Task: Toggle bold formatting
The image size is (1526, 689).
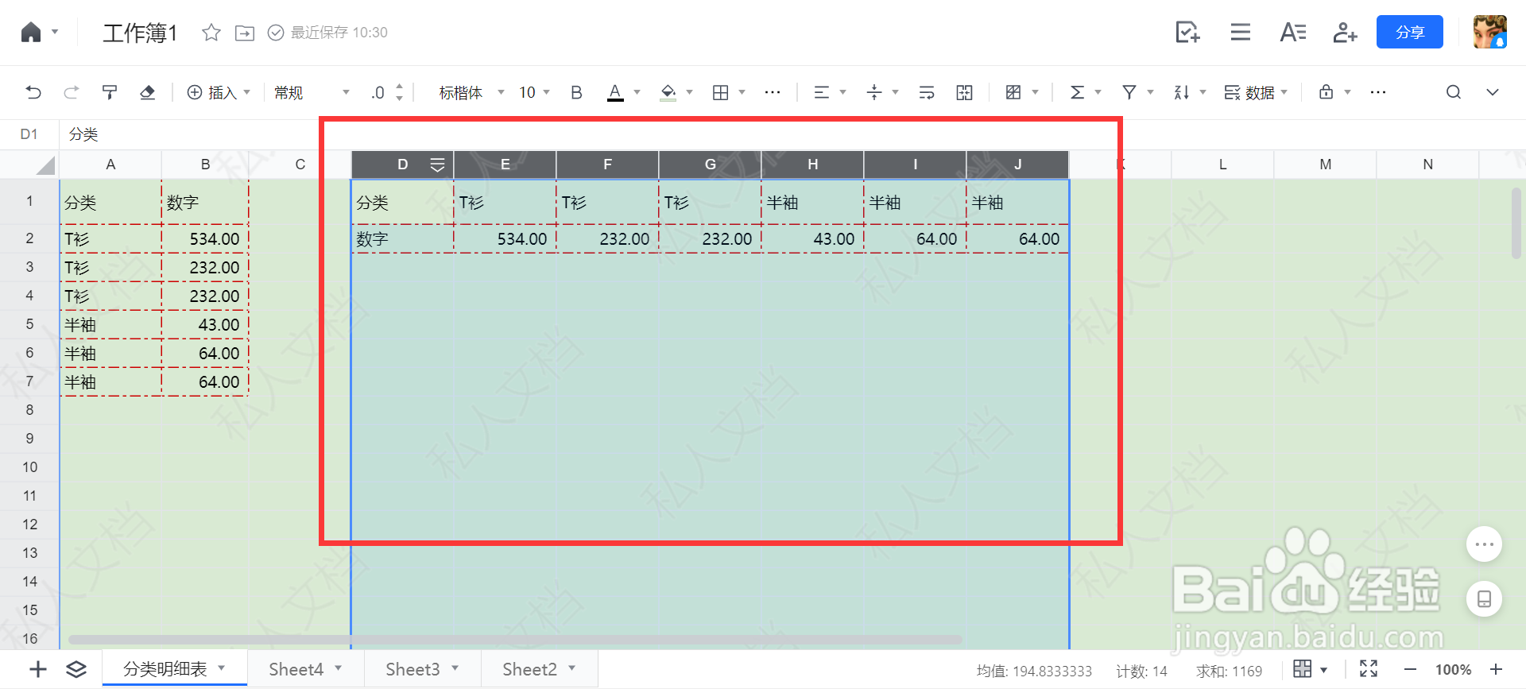Action: [576, 92]
